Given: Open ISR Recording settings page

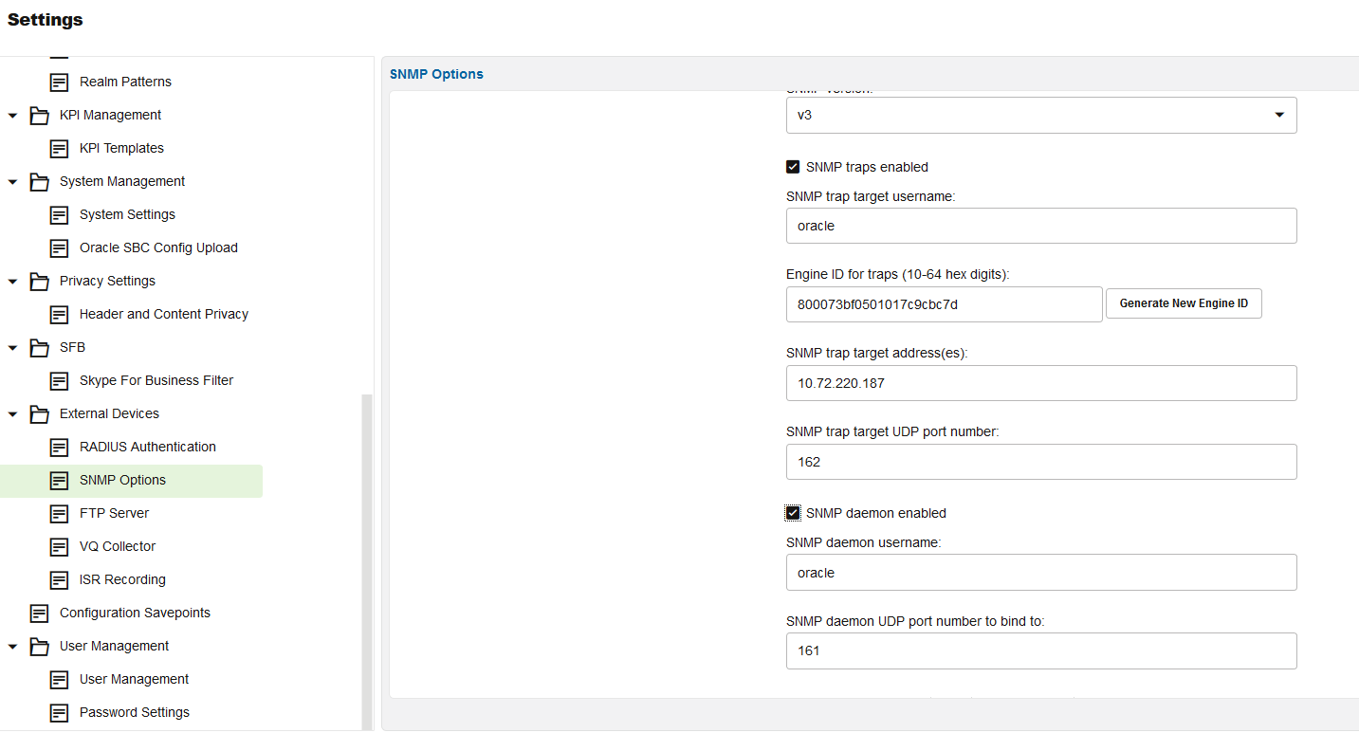Looking at the screenshot, I should pyautogui.click(x=122, y=579).
